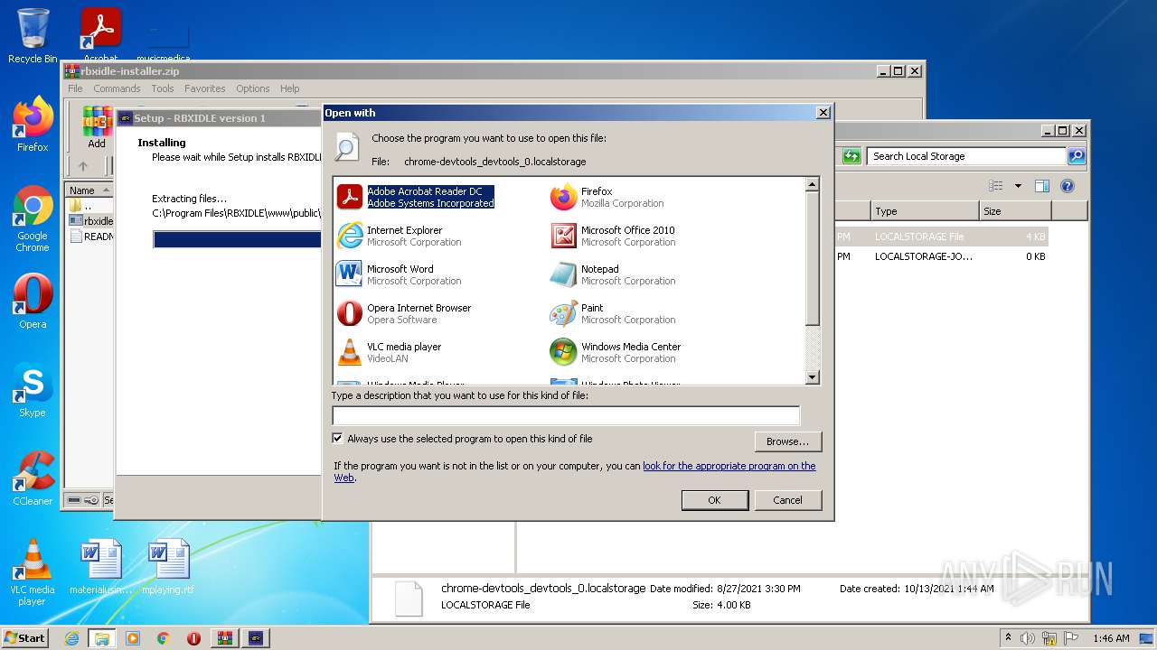Select the CCleaner desktop shortcut
The image size is (1157, 650).
(33, 478)
